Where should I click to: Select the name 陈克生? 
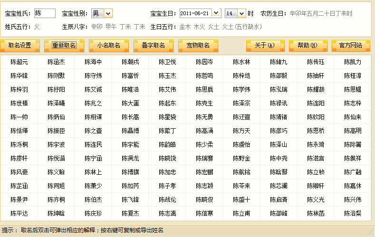(204, 103)
